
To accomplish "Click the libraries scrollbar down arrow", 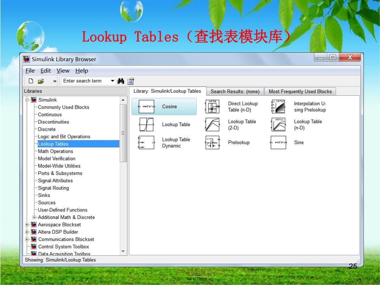I will click(123, 251).
